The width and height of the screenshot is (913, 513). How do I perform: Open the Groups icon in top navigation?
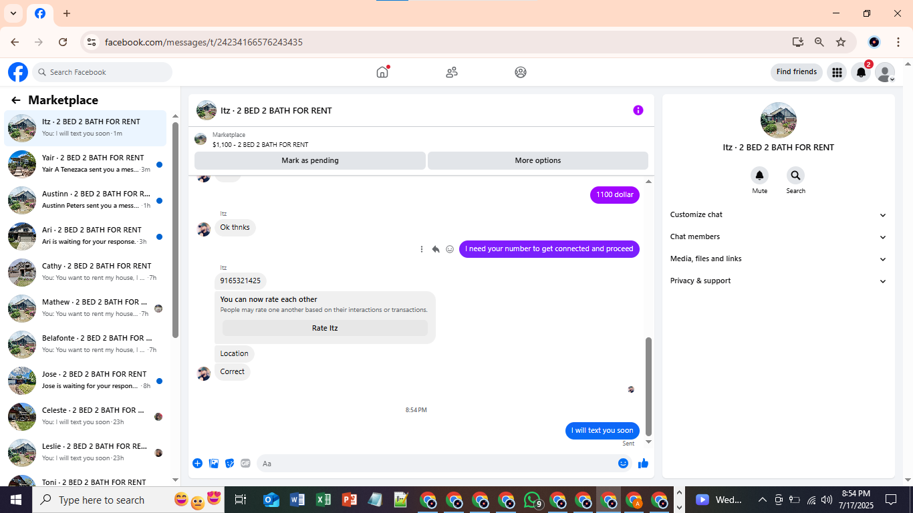[x=521, y=72]
